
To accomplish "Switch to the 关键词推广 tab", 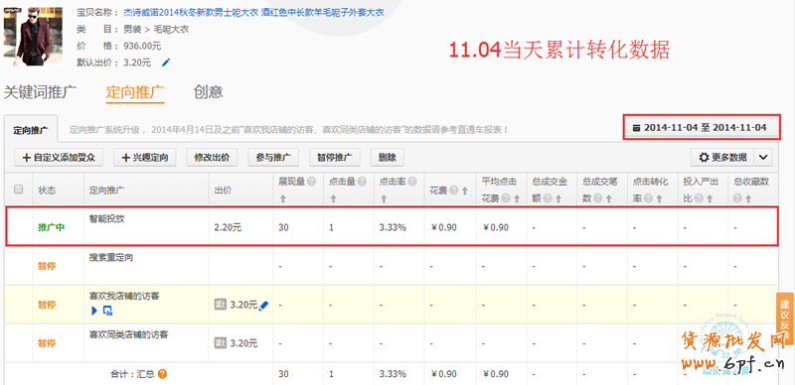I will pyautogui.click(x=40, y=92).
